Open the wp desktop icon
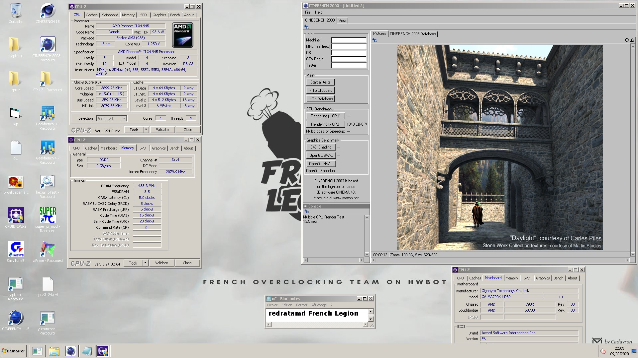Image resolution: width=638 pixels, height=358 pixels. (15, 113)
